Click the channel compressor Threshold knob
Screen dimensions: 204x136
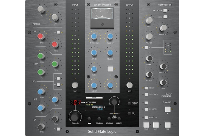(163, 28)
